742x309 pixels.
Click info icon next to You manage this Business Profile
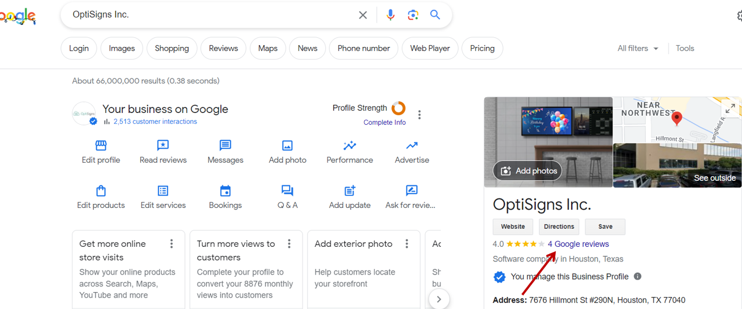coord(637,277)
